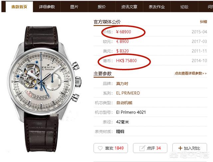Go to the 报价 tab
Viewport: 213px width, 162px height.
point(102,7)
